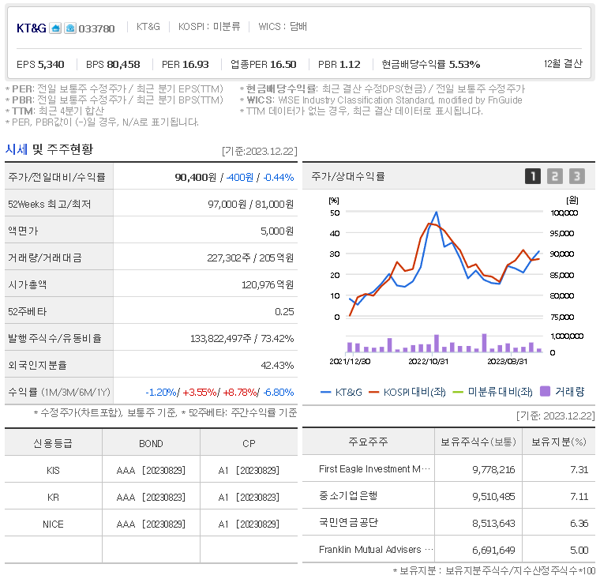Viewport: 600px width, 579px height.
Task: Click the PER 16.93 figure
Action: tap(186, 64)
